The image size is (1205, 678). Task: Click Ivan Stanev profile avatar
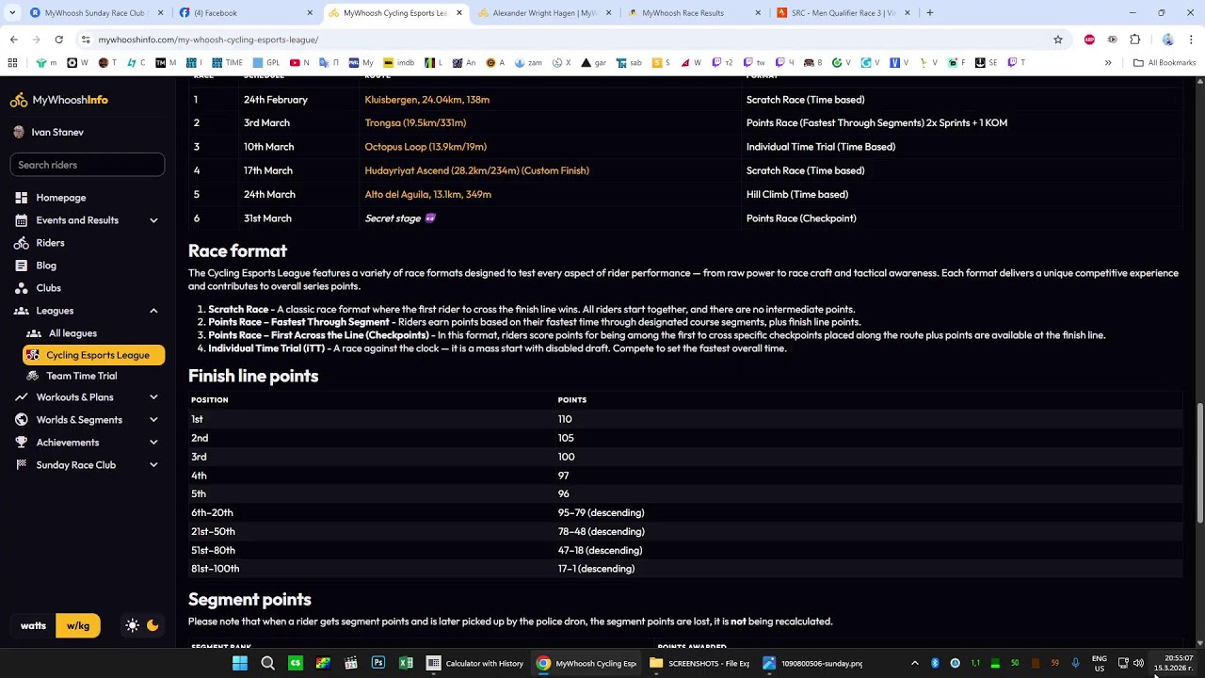click(x=19, y=133)
